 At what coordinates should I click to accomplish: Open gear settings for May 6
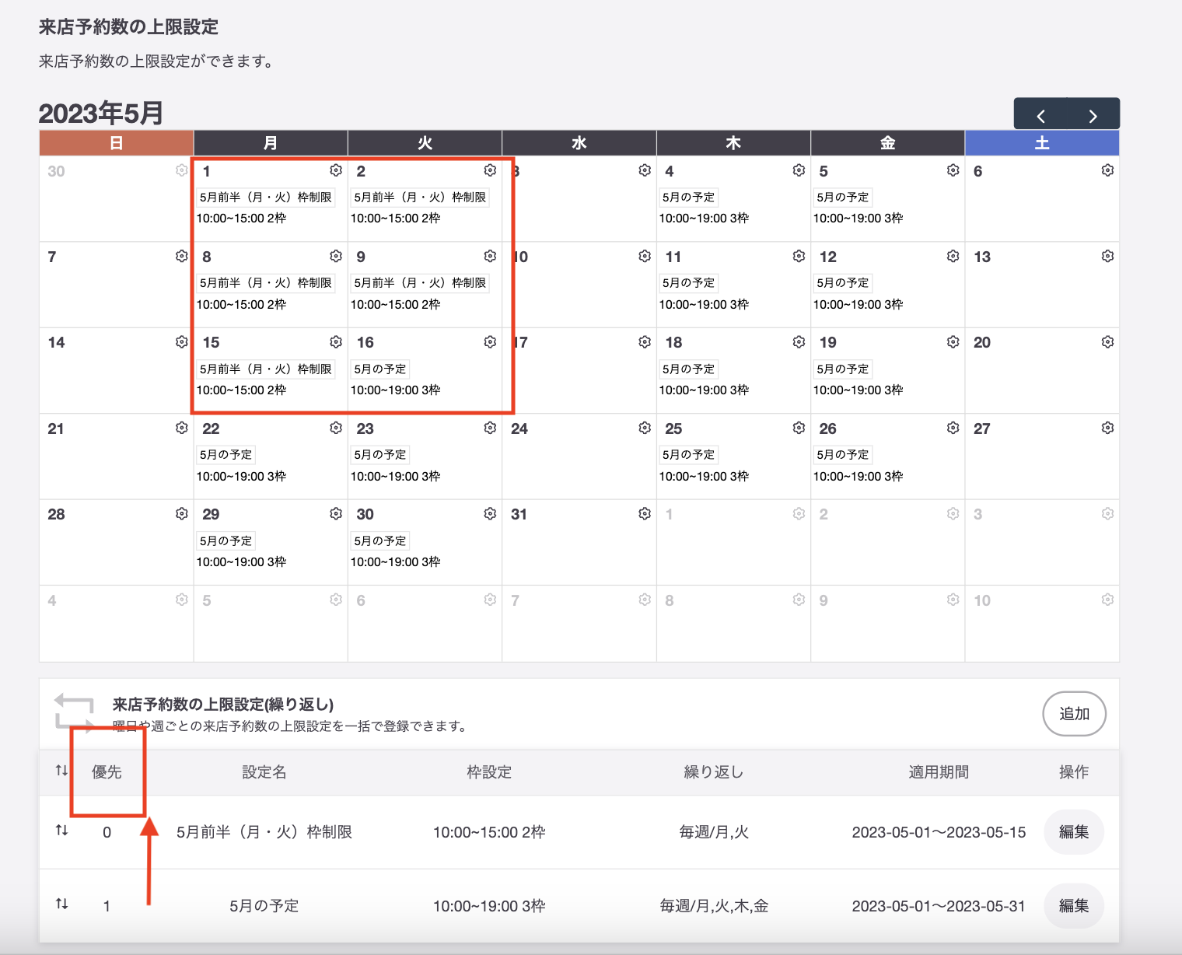pyautogui.click(x=1107, y=170)
